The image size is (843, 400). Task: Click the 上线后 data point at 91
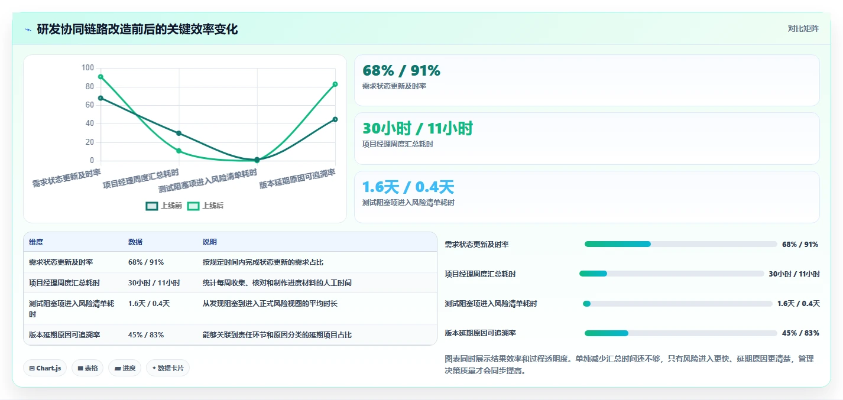pyautogui.click(x=100, y=77)
